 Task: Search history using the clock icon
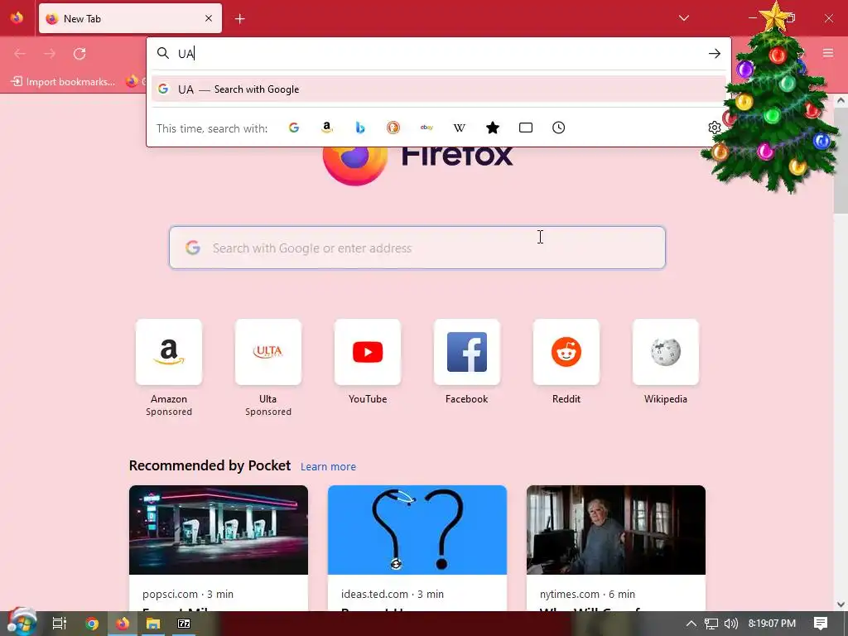pos(559,128)
